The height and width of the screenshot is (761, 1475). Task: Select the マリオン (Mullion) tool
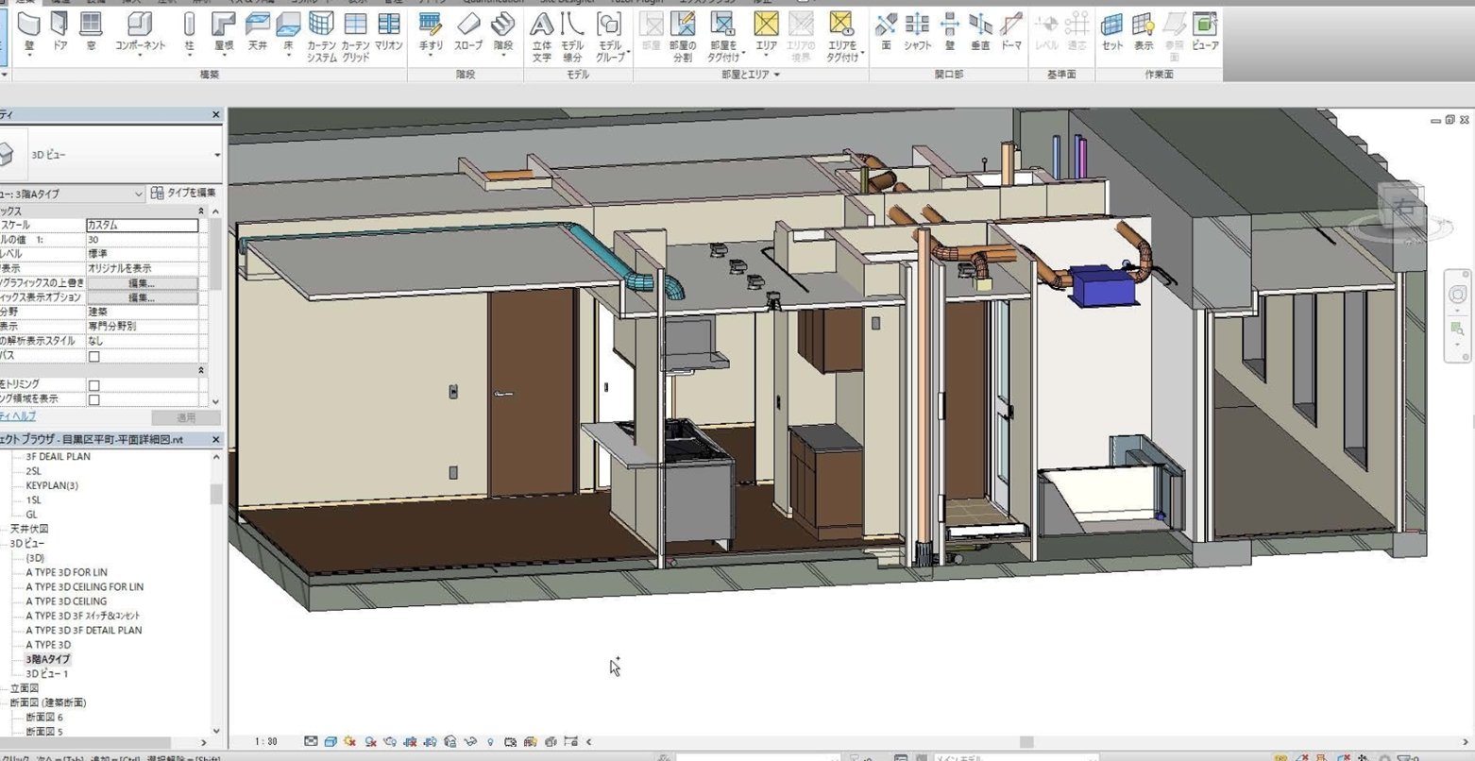click(388, 33)
